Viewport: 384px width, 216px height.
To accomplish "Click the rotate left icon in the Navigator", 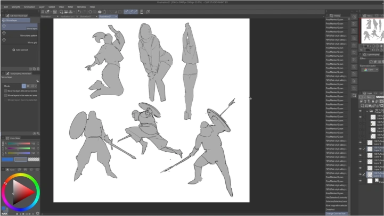I will (x=373, y=50).
